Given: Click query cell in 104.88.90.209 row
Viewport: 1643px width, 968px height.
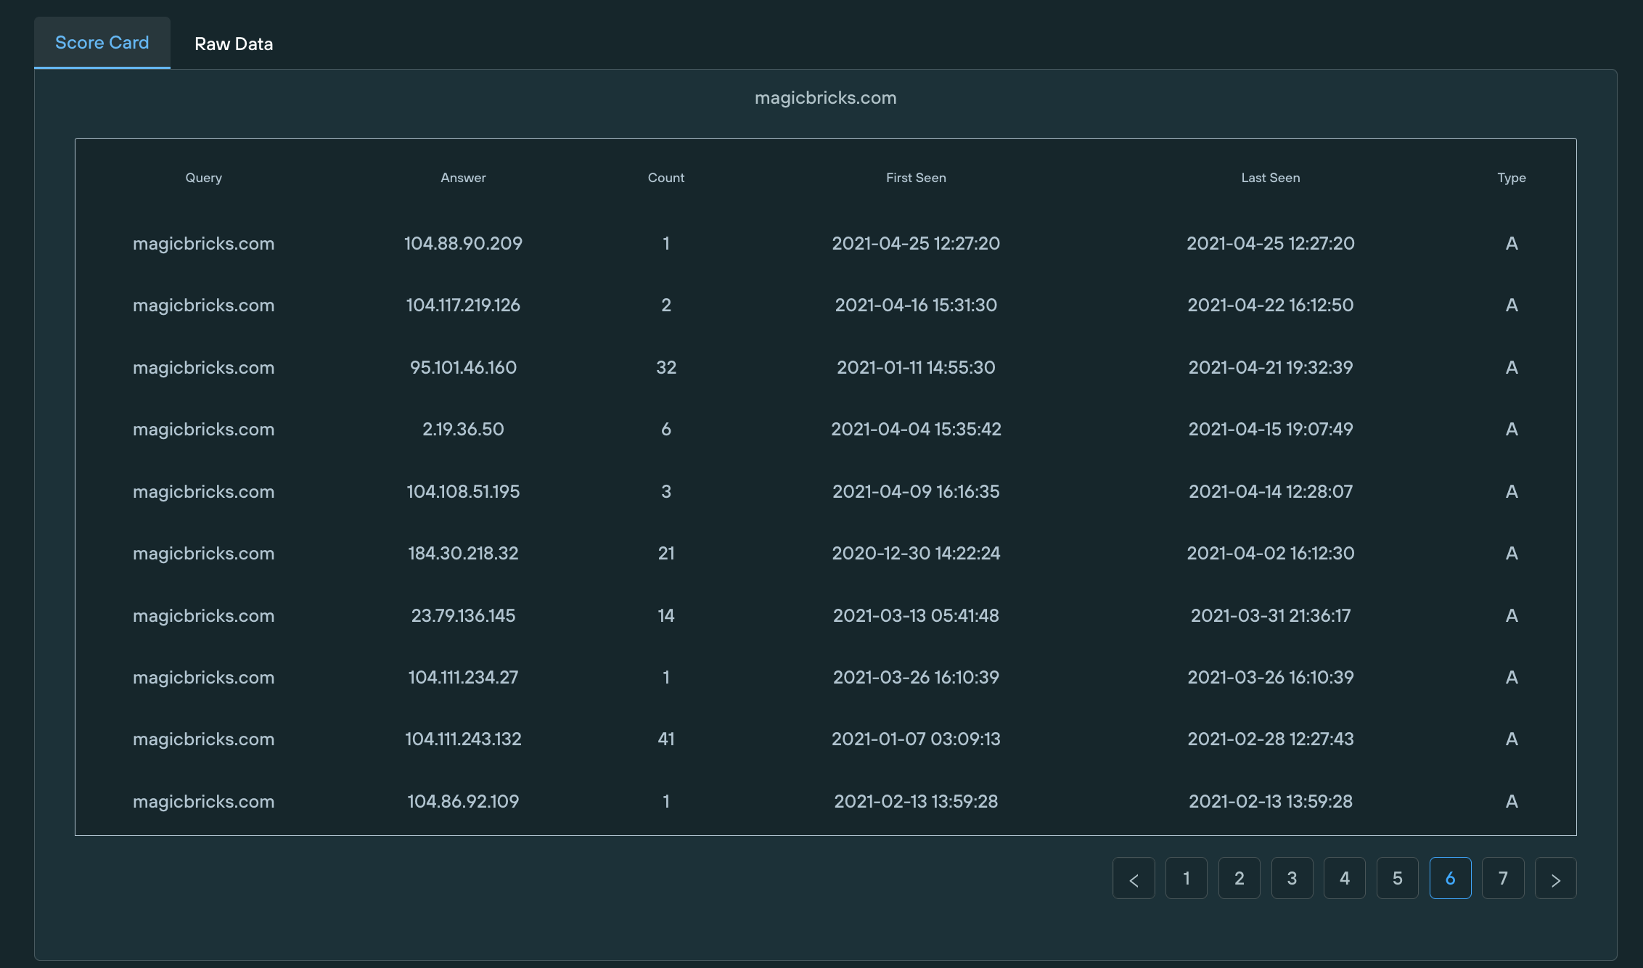Looking at the screenshot, I should tap(204, 243).
